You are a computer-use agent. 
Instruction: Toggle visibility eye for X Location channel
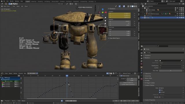point(4,83)
